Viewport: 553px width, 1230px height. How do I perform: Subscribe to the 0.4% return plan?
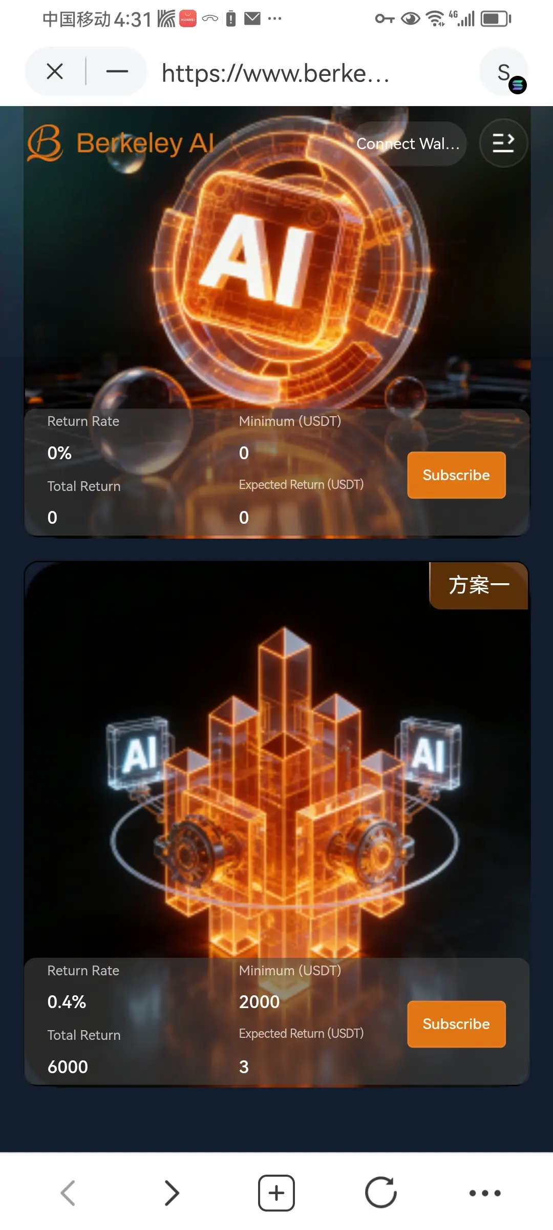coord(456,1024)
